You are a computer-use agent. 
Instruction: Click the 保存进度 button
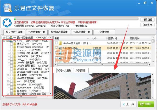point(147,25)
